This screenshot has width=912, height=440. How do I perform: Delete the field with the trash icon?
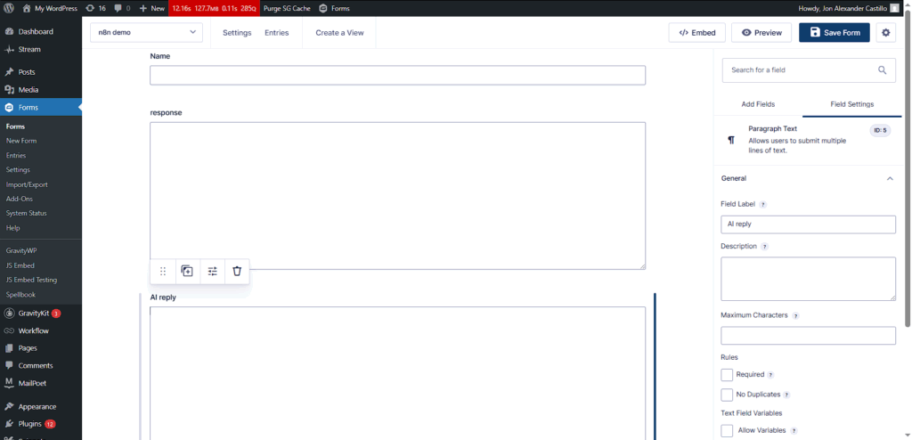(237, 272)
